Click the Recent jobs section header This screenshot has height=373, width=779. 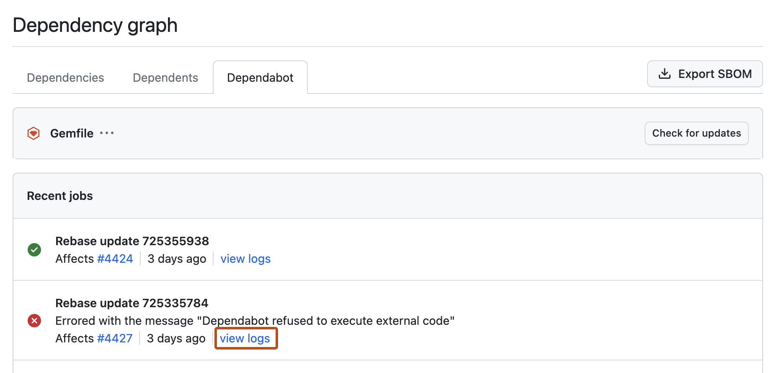[x=60, y=196]
